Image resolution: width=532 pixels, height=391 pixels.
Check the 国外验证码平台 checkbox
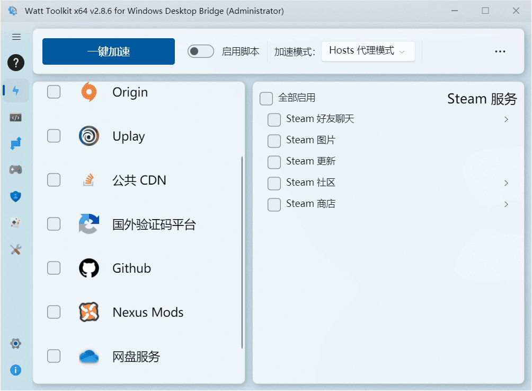click(54, 224)
